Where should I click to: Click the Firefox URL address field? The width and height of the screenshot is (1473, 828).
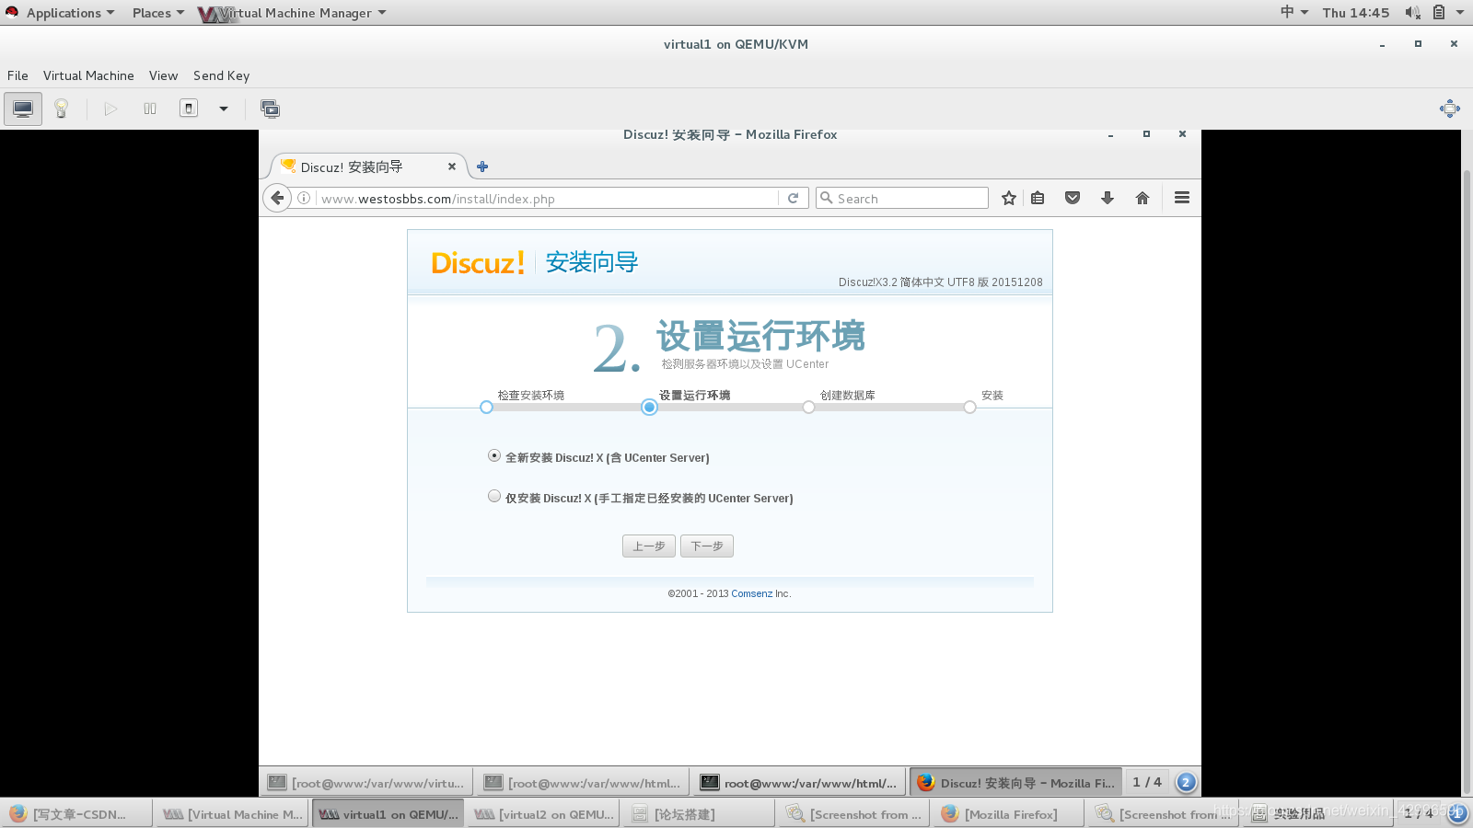(548, 199)
